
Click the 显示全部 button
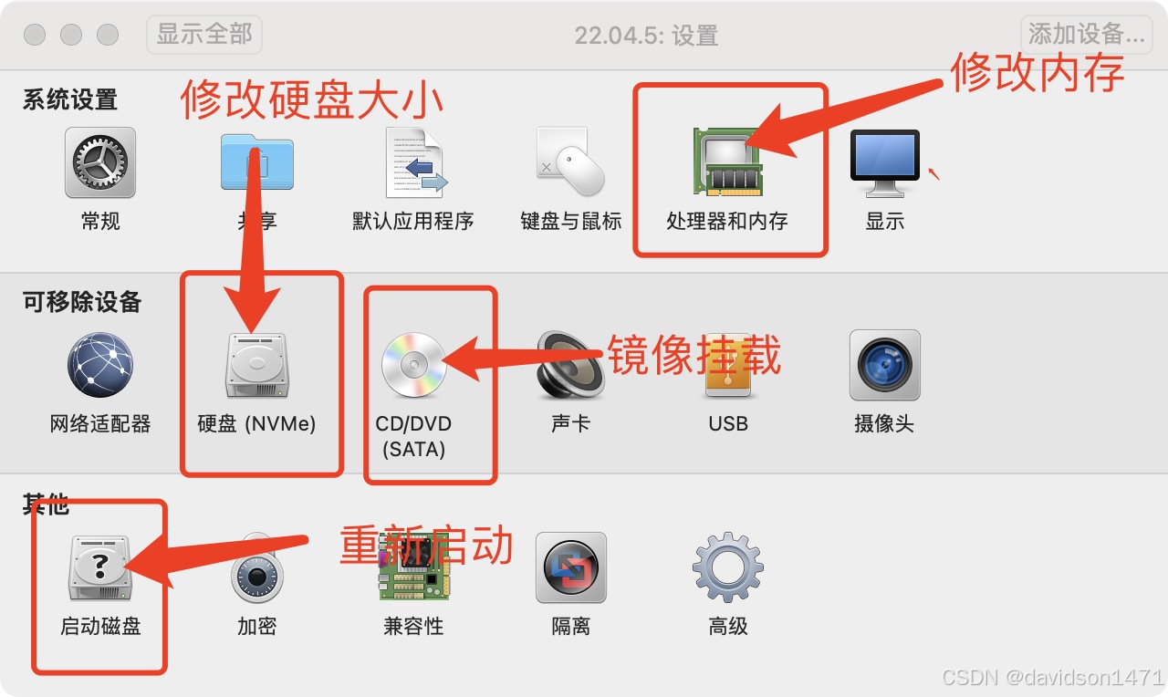[x=204, y=35]
